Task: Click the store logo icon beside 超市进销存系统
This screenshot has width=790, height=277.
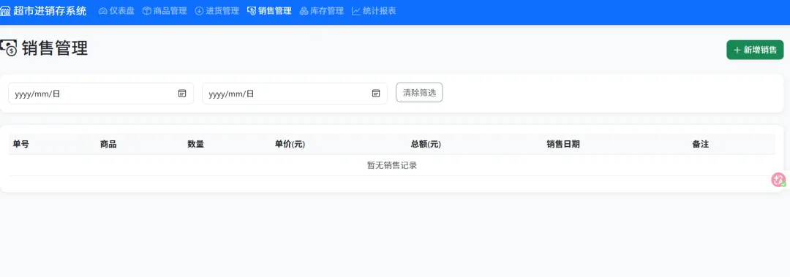Action: click(5, 10)
